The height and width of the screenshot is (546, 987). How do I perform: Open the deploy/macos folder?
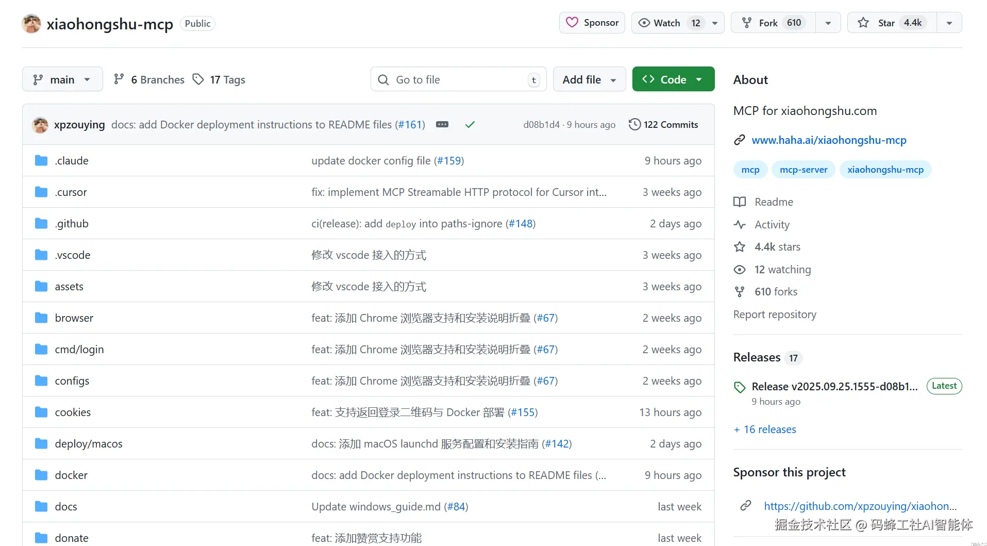89,444
